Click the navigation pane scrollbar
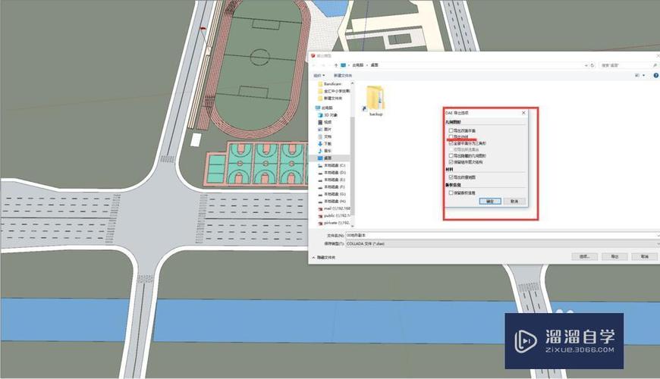 (x=352, y=166)
